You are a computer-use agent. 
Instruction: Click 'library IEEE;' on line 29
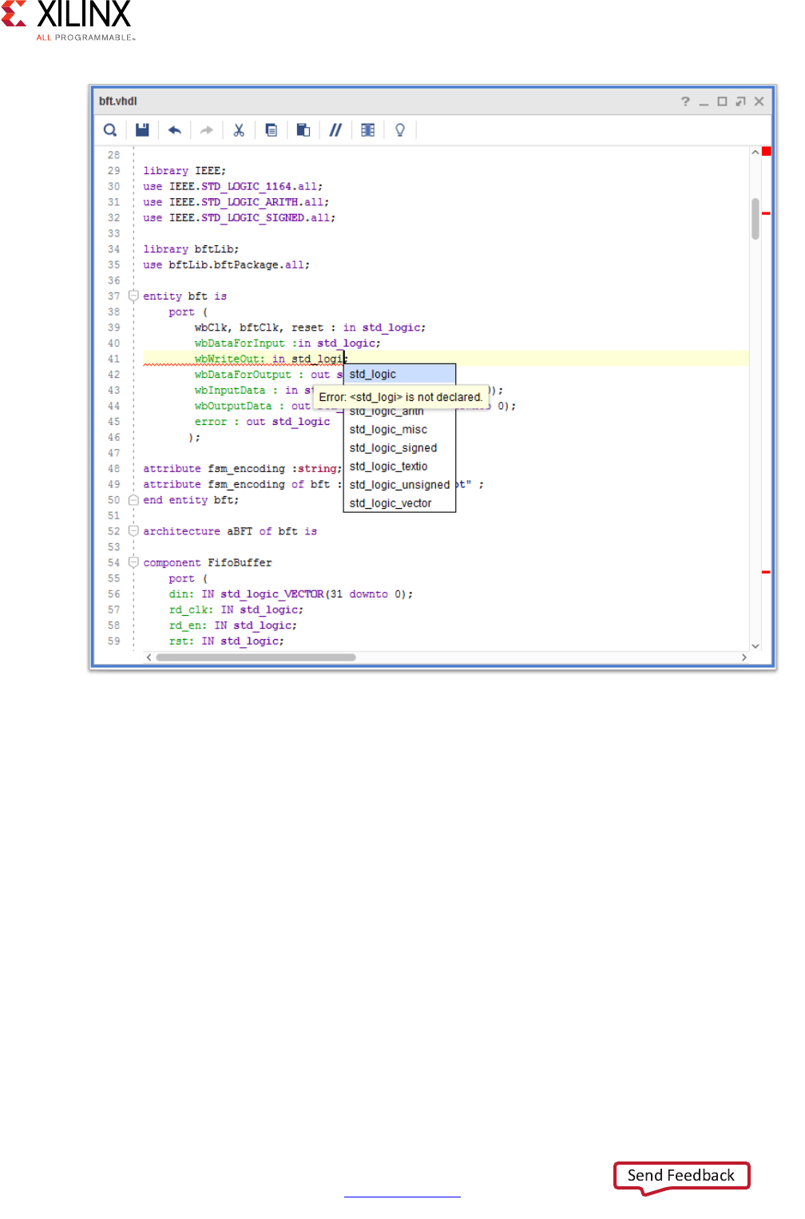tap(184, 171)
